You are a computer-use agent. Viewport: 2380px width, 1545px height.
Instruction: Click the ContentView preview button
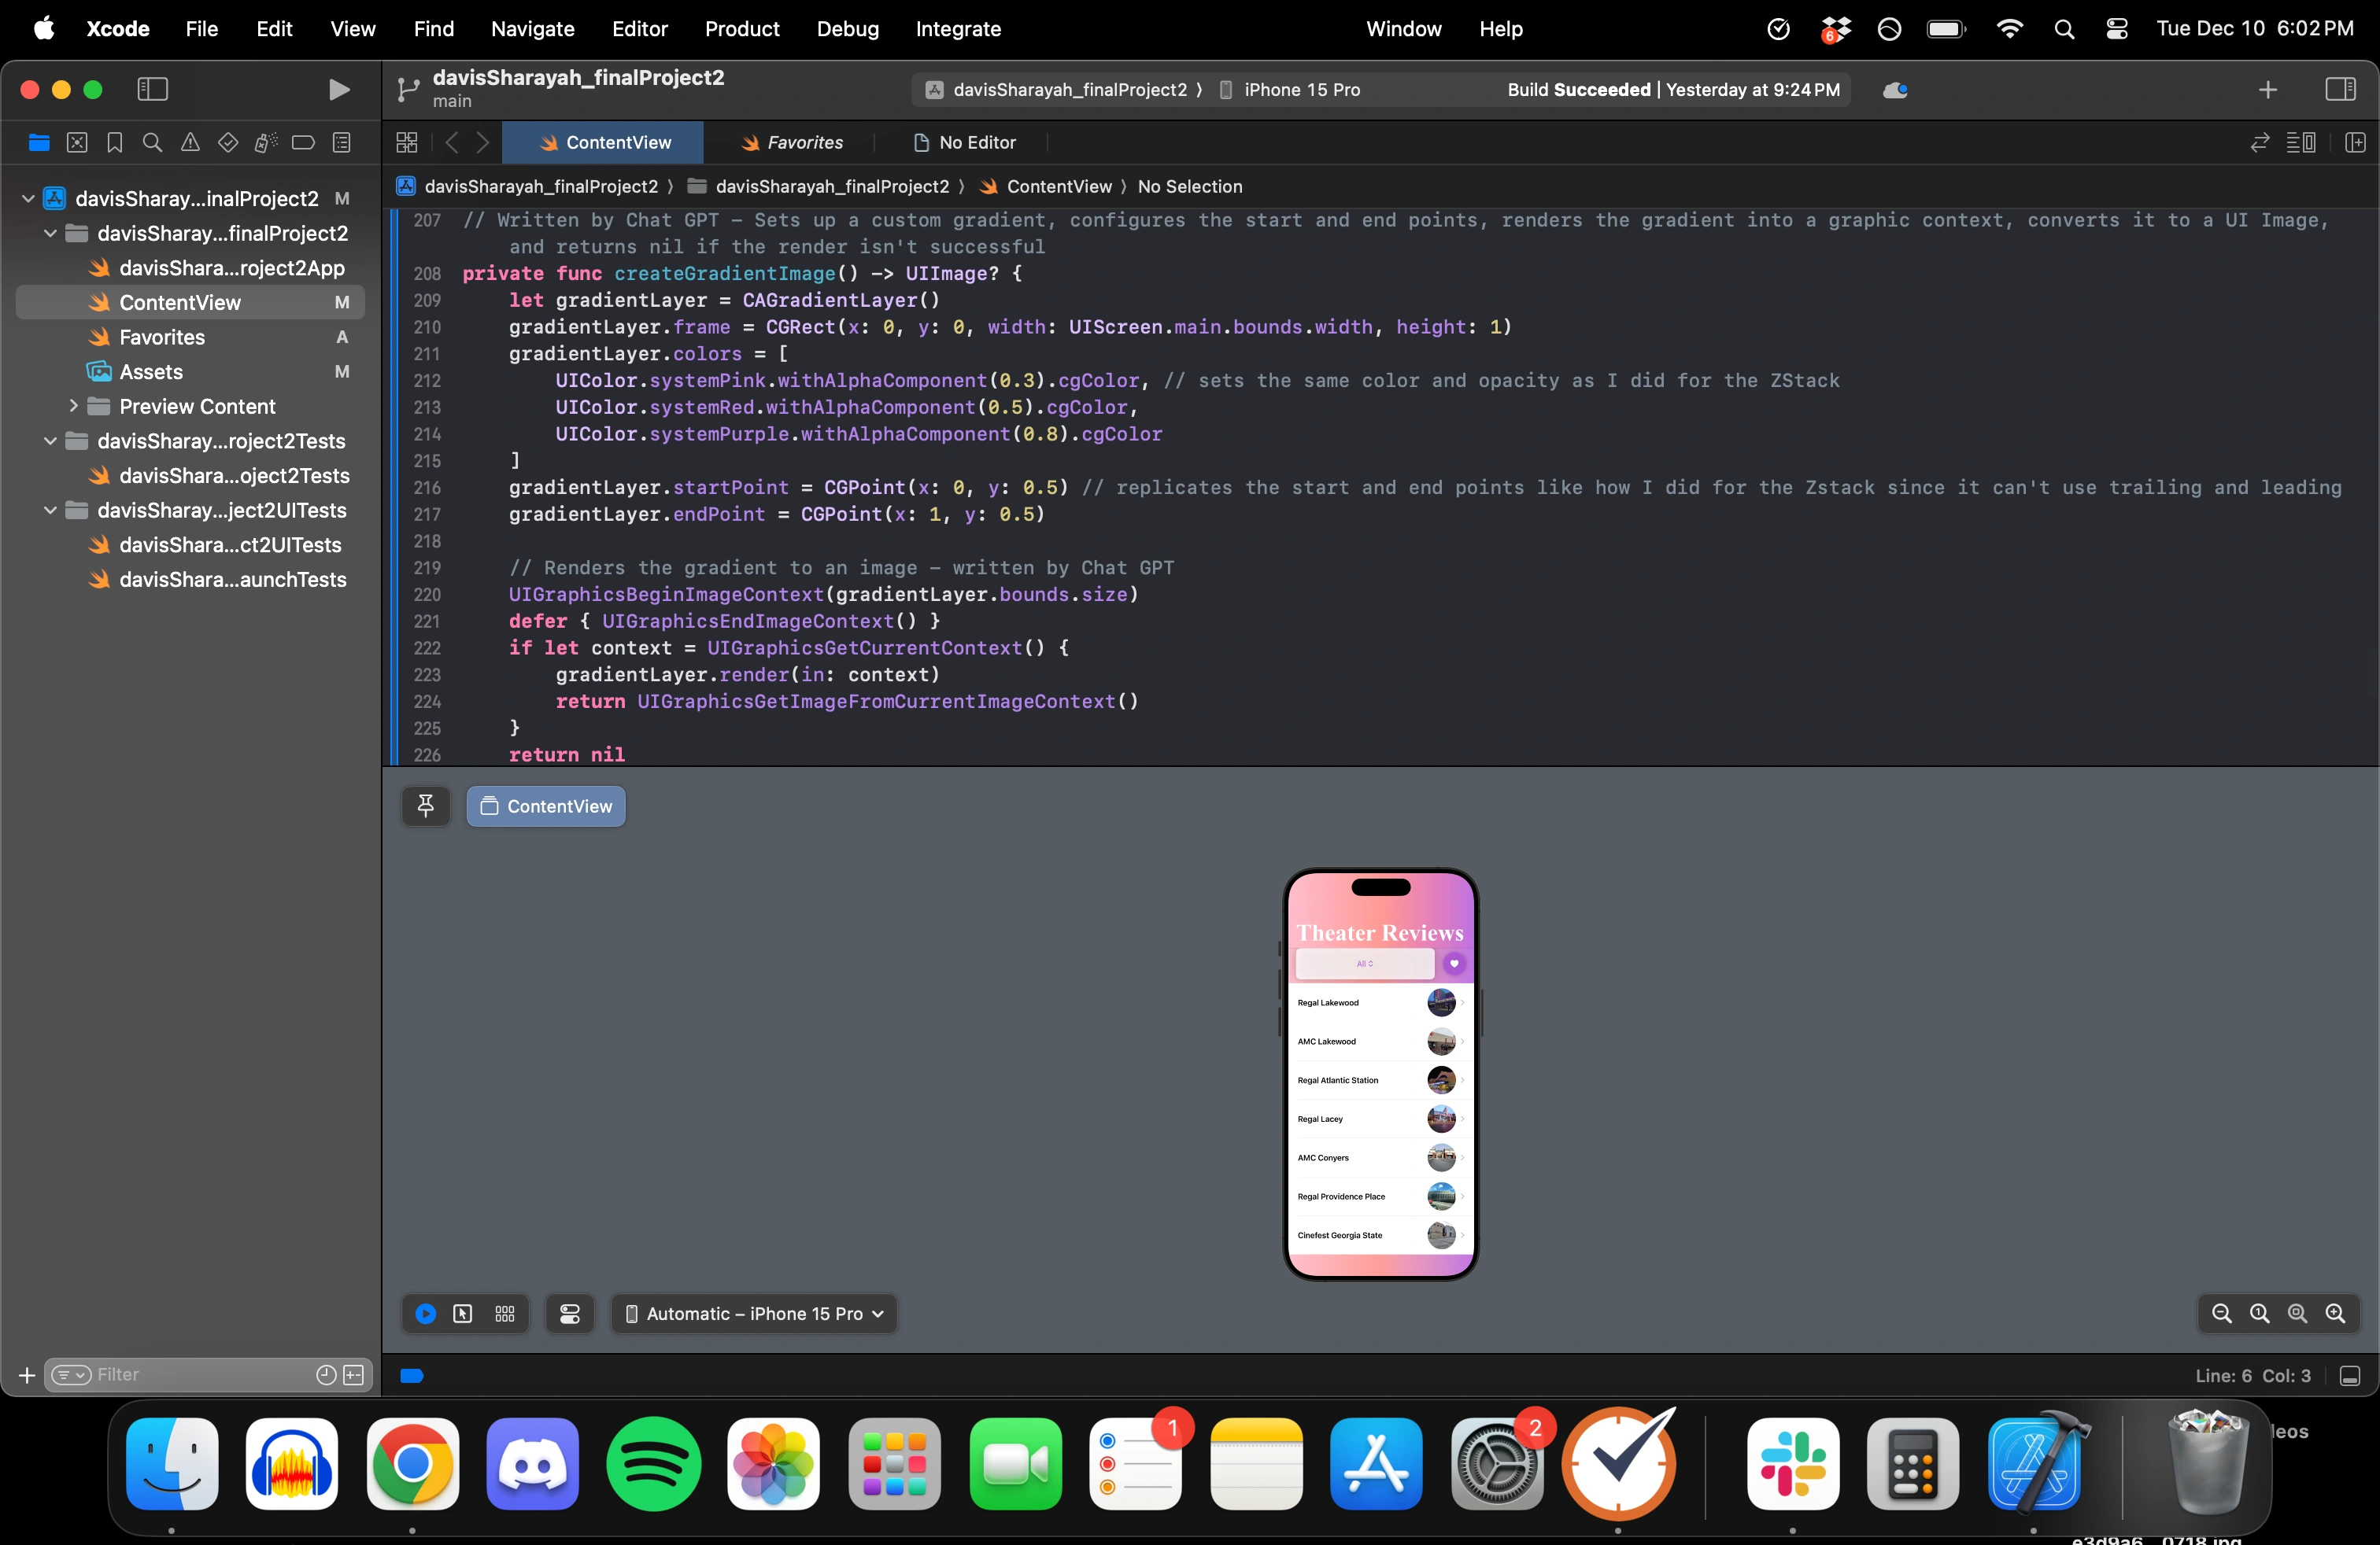tap(546, 806)
